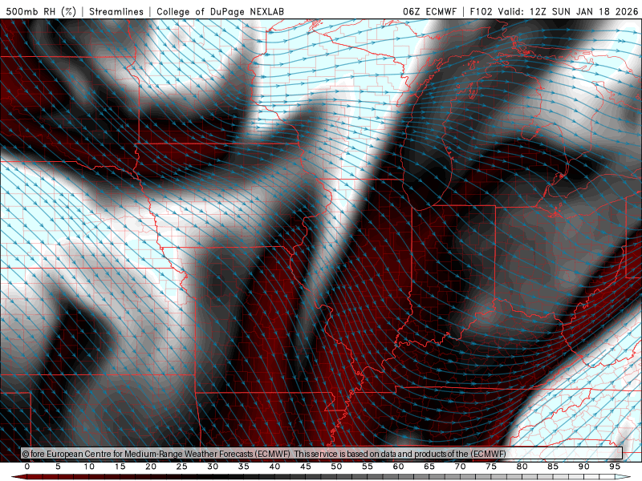Click the "80" label on the color bar

522,467
